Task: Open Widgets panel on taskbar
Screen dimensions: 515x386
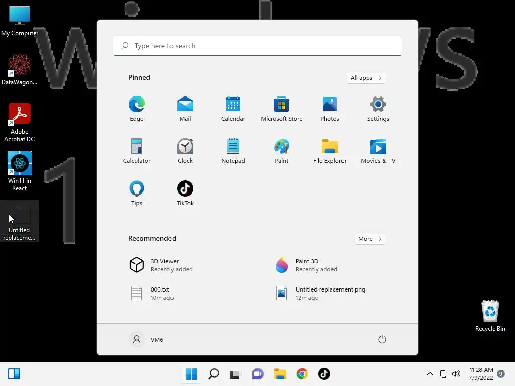Action: (14, 374)
